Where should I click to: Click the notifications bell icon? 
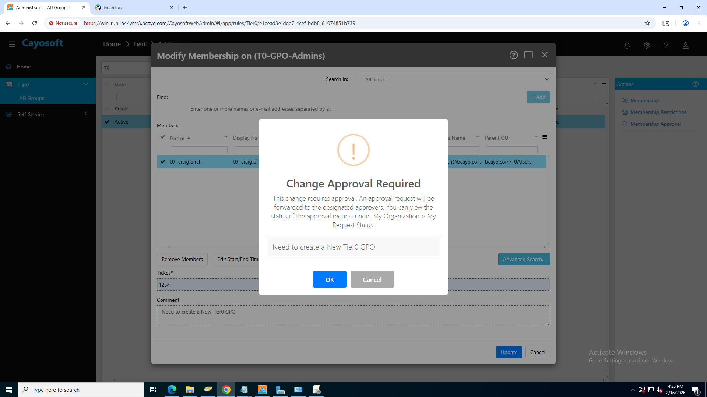point(627,45)
